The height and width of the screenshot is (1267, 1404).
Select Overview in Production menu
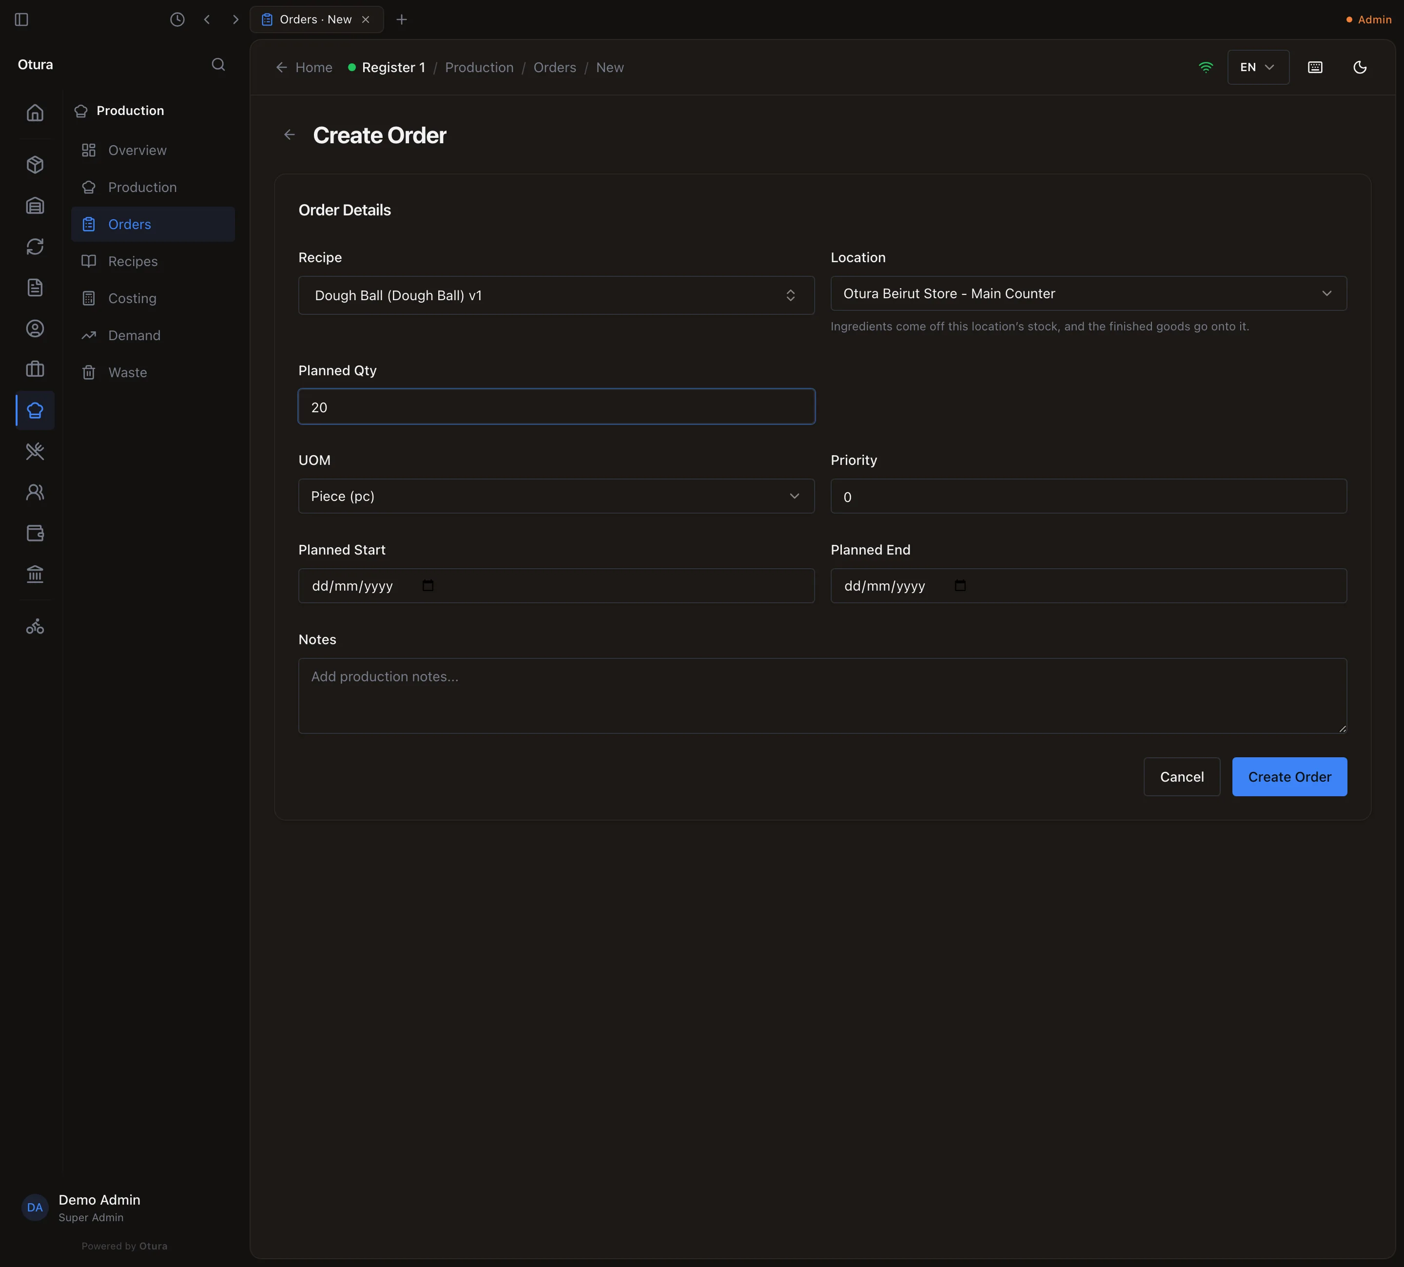click(153, 151)
